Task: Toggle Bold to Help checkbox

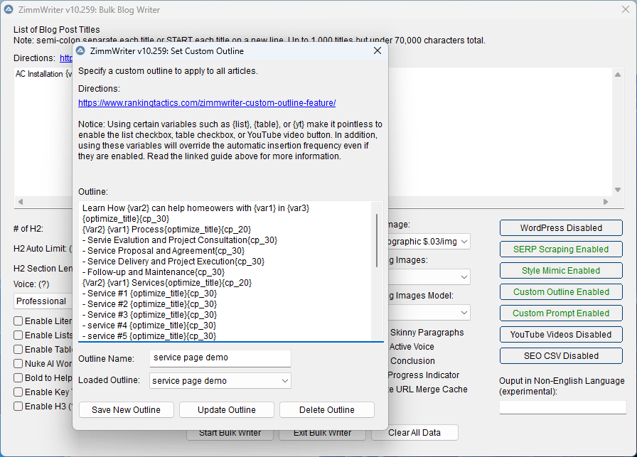Action: [18, 378]
